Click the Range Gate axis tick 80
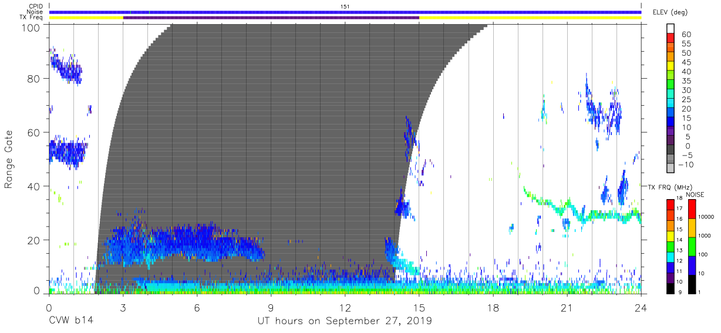721x333 pixels. (34, 79)
